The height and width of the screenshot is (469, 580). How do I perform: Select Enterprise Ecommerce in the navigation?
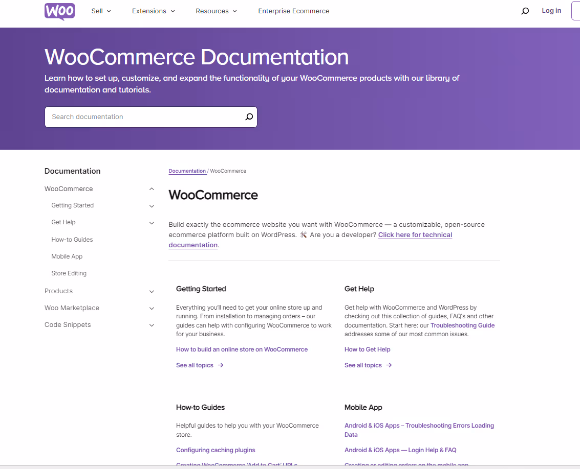[293, 10]
